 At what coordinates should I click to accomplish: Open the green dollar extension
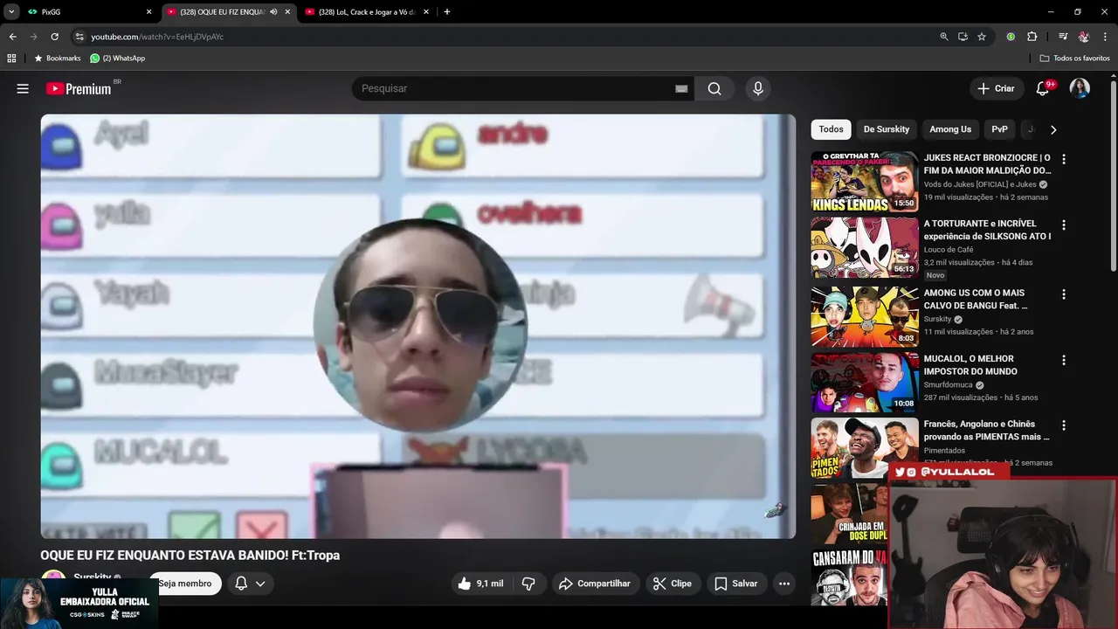point(1011,37)
